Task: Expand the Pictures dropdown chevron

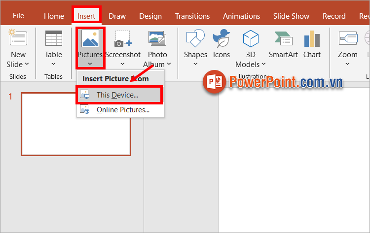Action: tap(90, 64)
